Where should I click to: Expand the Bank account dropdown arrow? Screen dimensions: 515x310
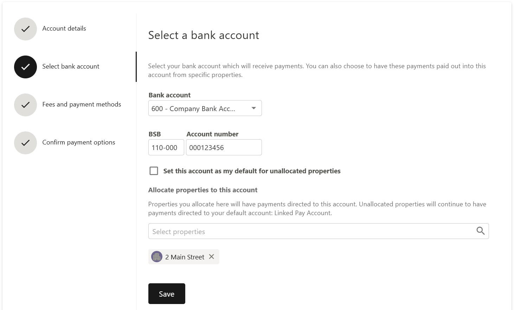(254, 108)
